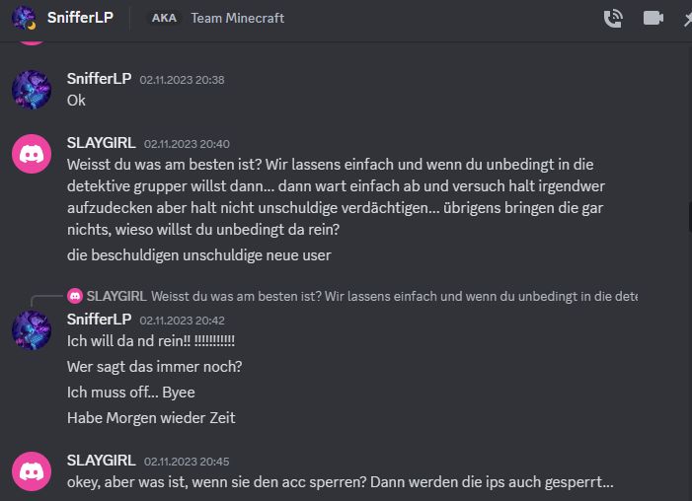Screen dimensions: 692x501
Task: Click the SnifferLP username on the 20:42 message
Action: 99,320
